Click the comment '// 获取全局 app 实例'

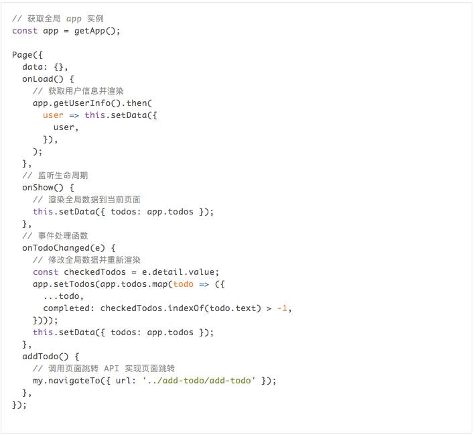58,19
